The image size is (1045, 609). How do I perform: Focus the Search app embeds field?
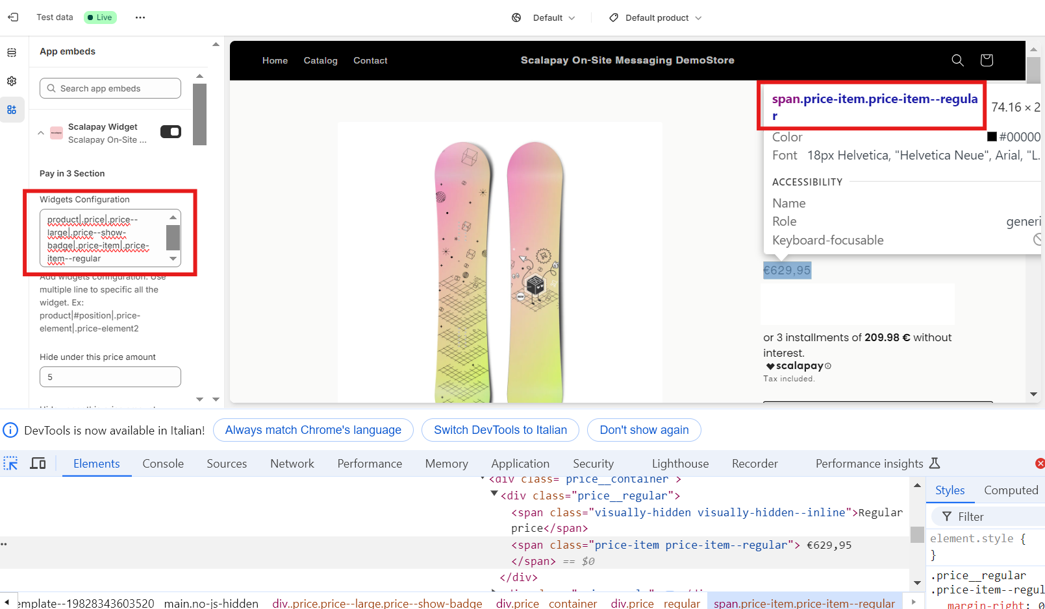[x=110, y=88]
